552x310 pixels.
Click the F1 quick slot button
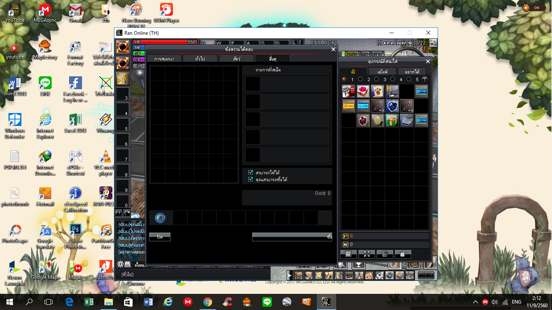[x=119, y=212]
